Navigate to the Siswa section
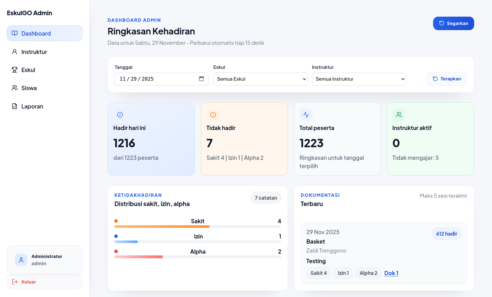This screenshot has height=297, width=492. point(29,88)
